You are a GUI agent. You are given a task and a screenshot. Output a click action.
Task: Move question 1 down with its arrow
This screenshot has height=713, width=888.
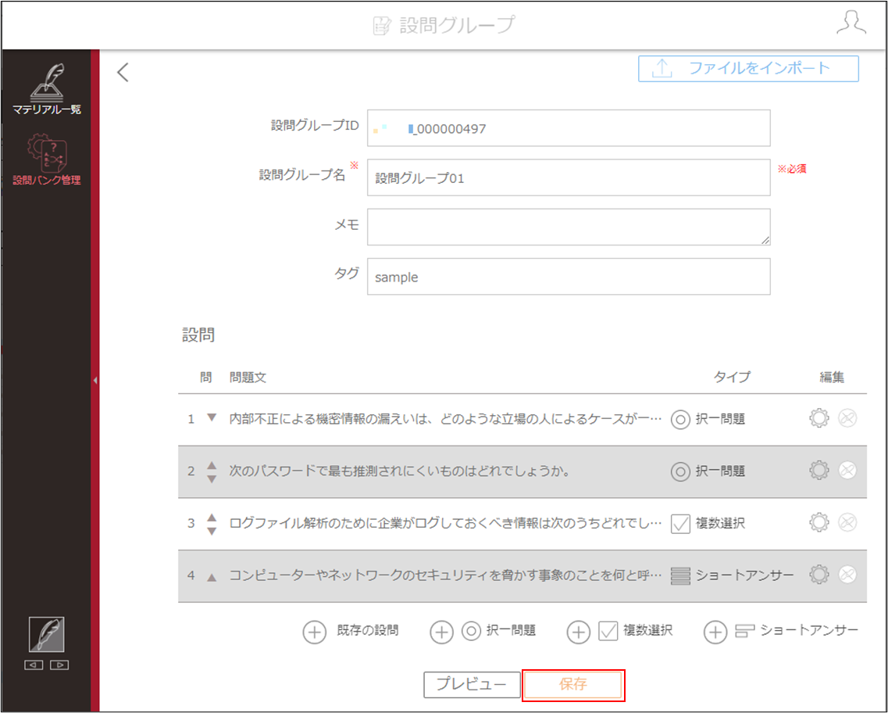pos(212,417)
